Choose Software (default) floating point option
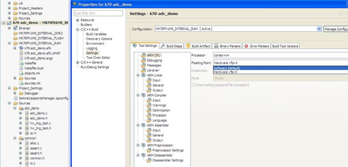This screenshot has width=348, height=167. (280, 68)
